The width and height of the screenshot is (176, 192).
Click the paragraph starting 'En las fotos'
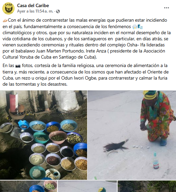(x=85, y=75)
